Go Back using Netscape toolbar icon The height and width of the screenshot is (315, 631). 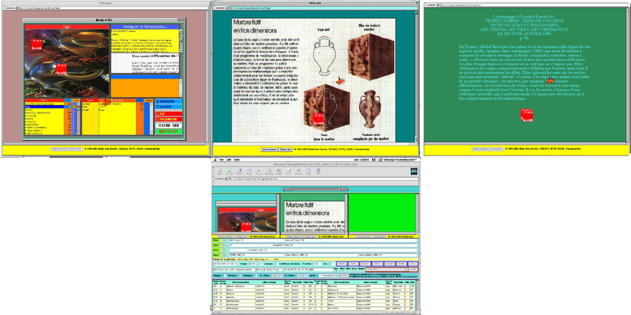[x=219, y=171]
